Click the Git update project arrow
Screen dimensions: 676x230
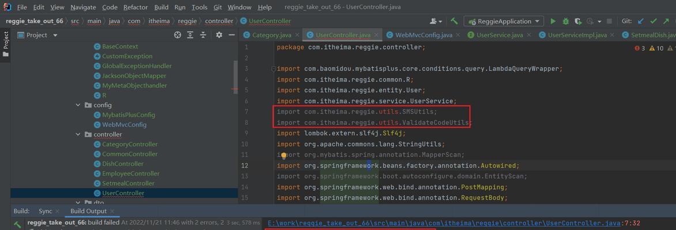pos(641,21)
